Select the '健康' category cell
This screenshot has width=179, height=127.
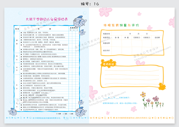[x=17, y=42]
